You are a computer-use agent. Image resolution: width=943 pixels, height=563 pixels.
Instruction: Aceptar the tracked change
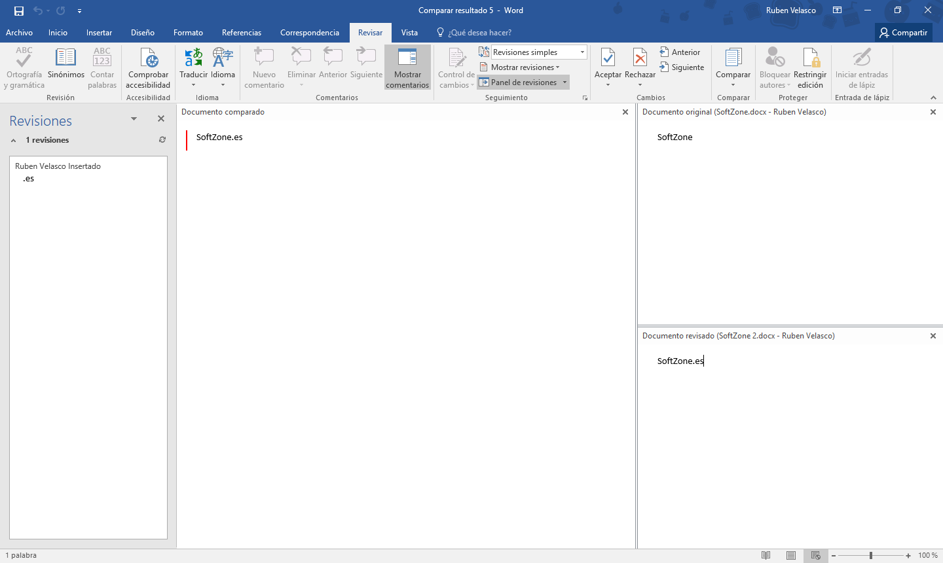point(608,68)
